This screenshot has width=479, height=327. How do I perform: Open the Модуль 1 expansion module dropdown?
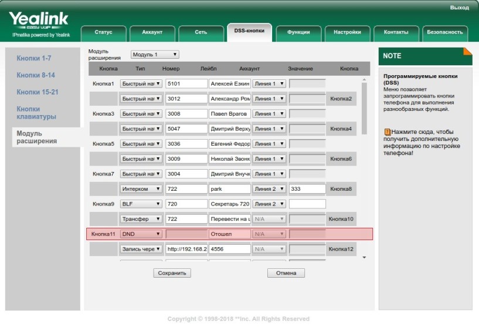tap(155, 55)
